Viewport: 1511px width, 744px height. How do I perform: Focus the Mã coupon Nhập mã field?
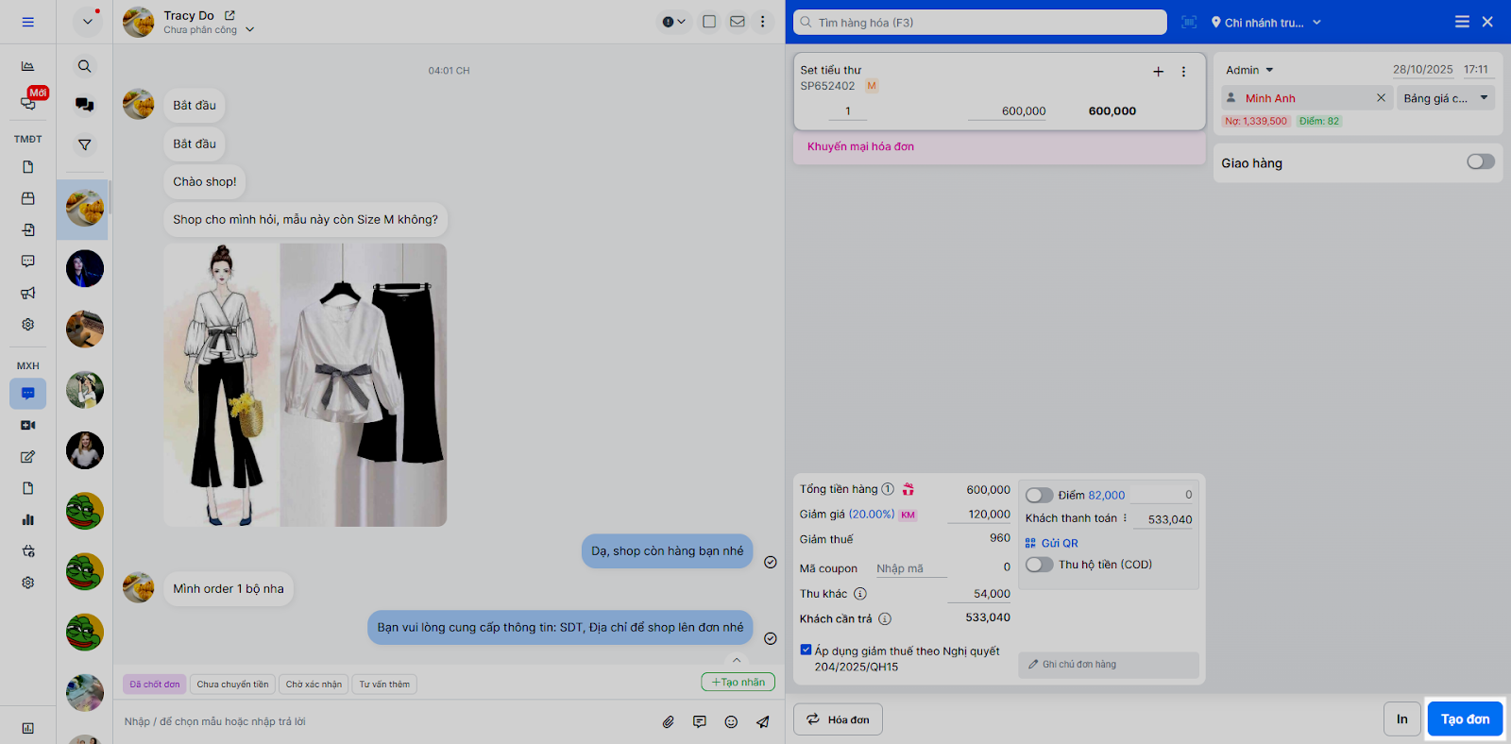[x=911, y=568]
